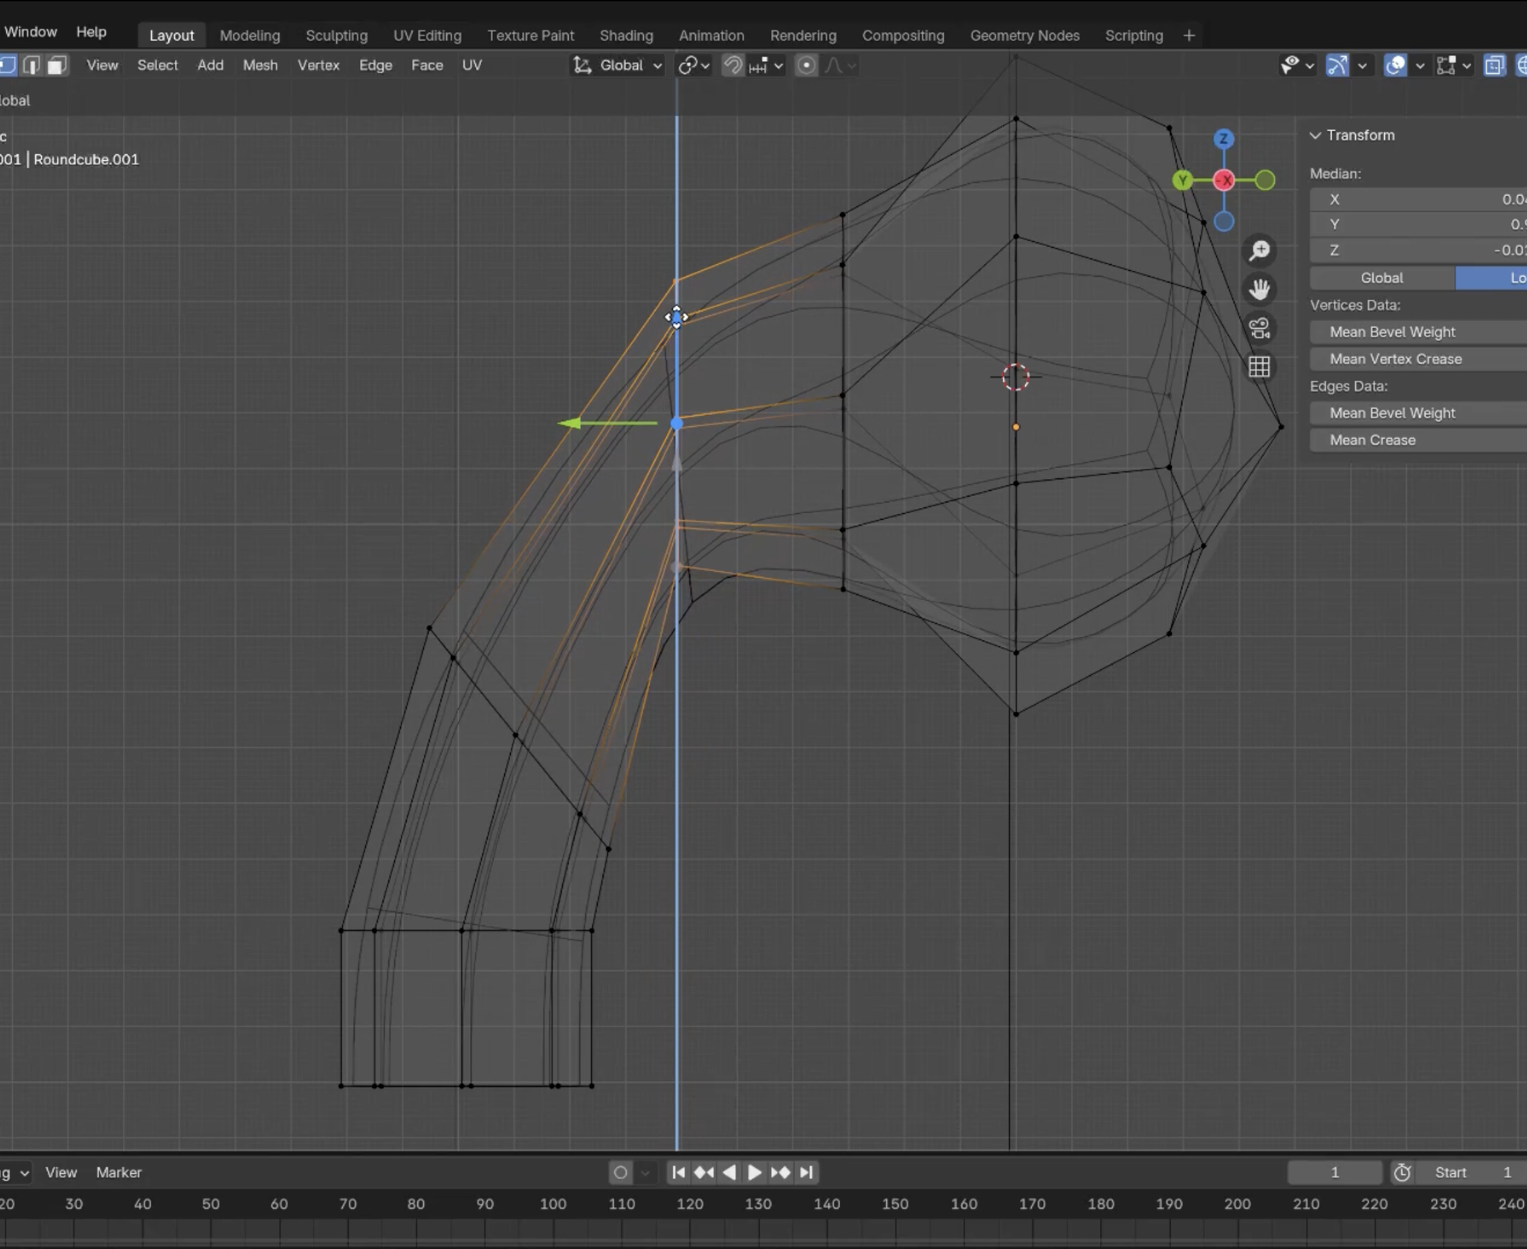Screen dimensions: 1527x1249
Task: Open the Mesh menu
Action: point(260,66)
